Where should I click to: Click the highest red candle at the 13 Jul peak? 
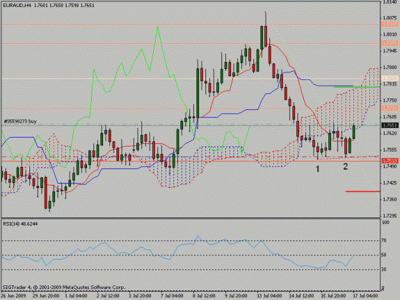(266, 36)
